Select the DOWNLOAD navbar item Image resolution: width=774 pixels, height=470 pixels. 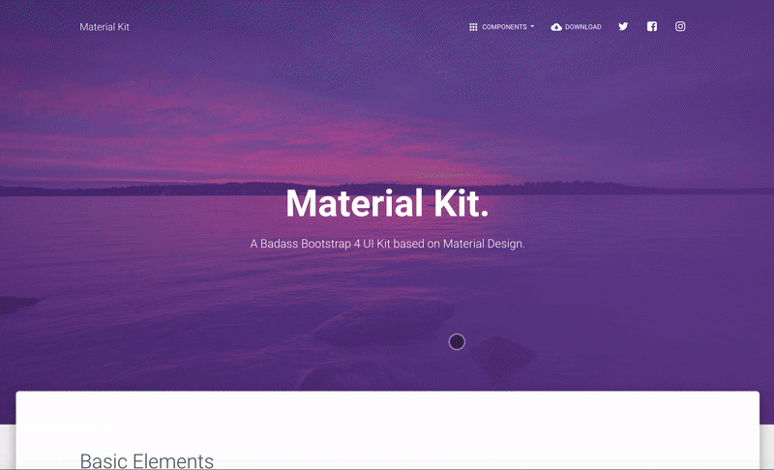pyautogui.click(x=576, y=27)
